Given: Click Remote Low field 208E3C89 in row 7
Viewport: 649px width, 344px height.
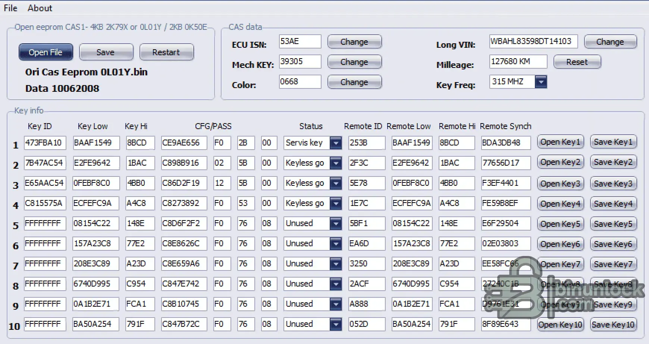Looking at the screenshot, I should (x=412, y=264).
